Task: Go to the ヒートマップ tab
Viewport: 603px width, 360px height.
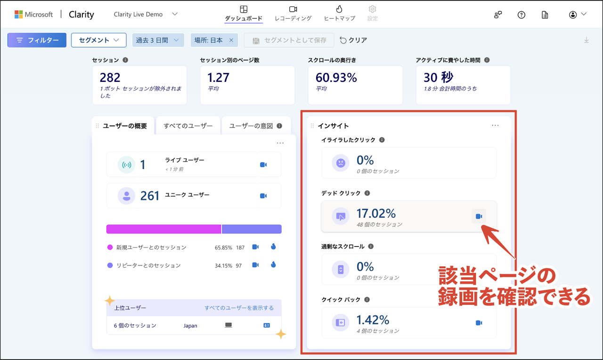Action: coord(339,14)
